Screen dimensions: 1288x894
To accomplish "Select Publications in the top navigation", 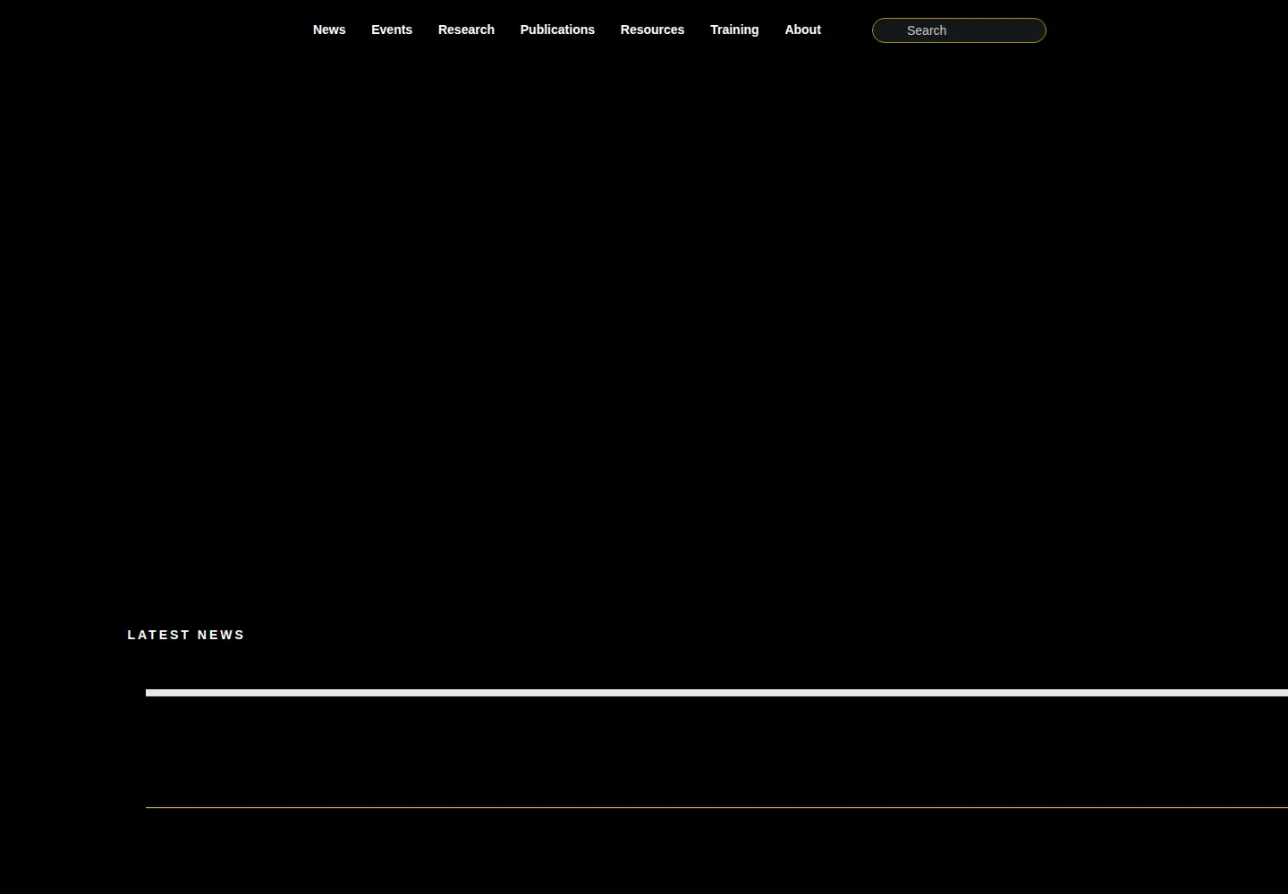I will coord(557,30).
